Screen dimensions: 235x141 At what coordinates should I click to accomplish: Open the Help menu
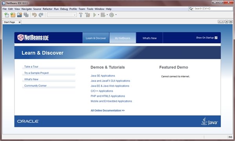pos(108,9)
